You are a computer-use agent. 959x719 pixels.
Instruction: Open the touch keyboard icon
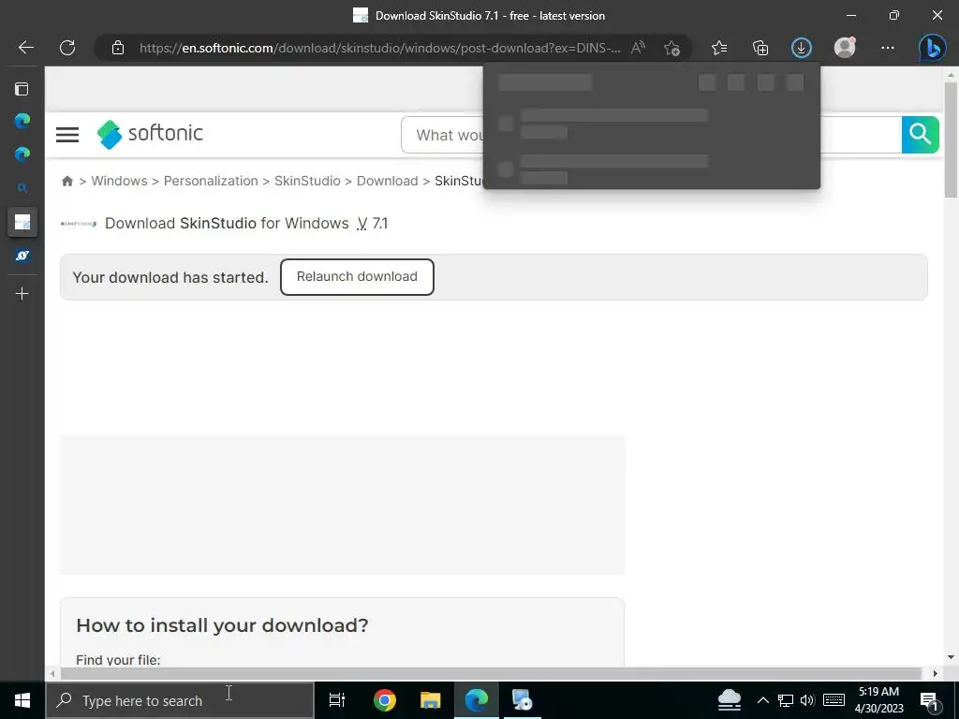click(834, 700)
